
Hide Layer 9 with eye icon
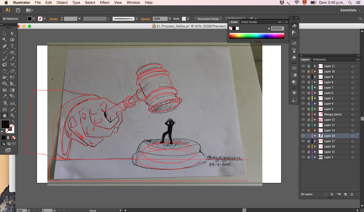[x=303, y=77]
